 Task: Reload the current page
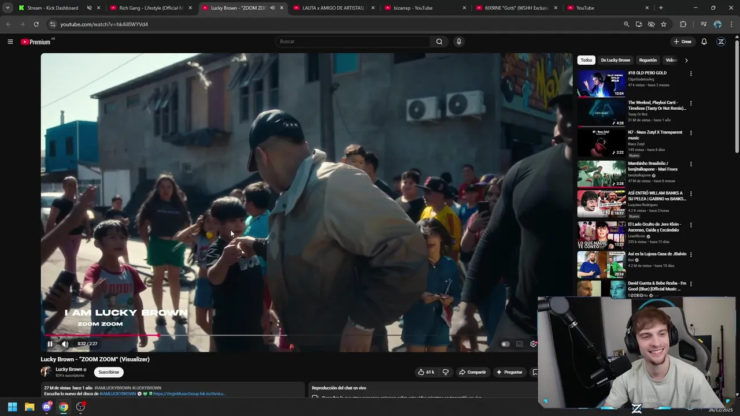click(36, 24)
